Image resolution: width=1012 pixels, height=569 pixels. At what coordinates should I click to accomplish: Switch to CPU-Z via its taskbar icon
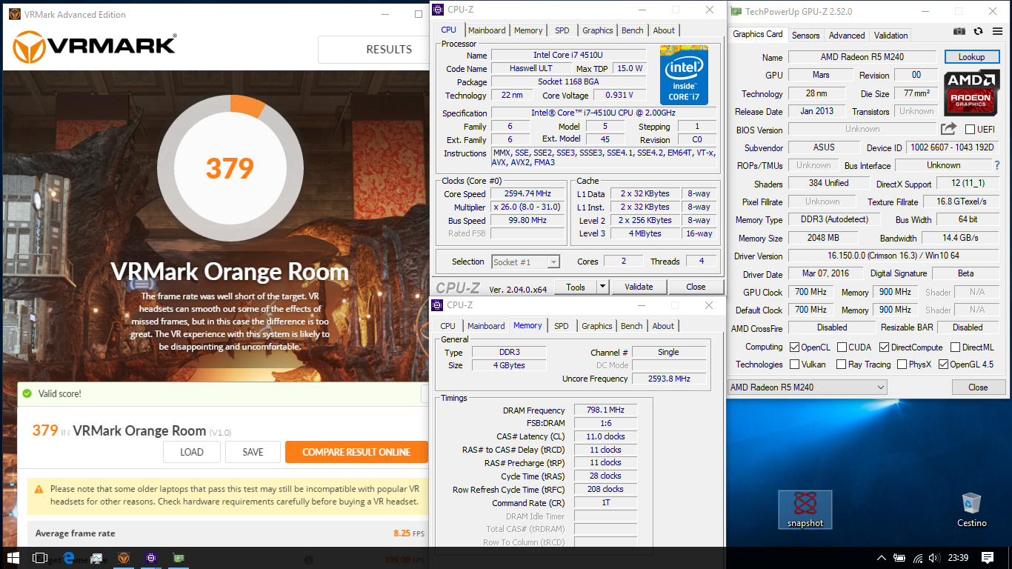tap(151, 558)
